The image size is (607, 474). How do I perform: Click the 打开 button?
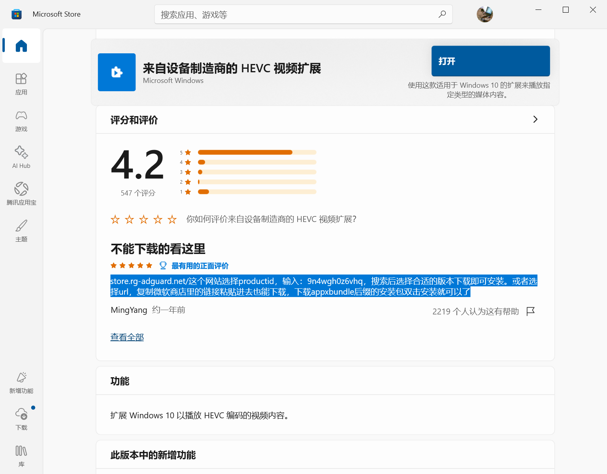coord(490,61)
